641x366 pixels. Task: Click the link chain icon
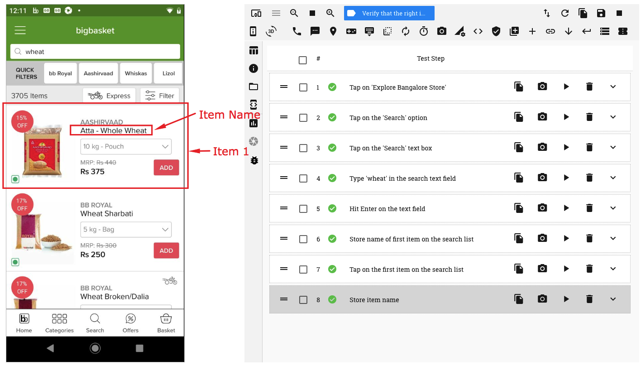pyautogui.click(x=550, y=31)
